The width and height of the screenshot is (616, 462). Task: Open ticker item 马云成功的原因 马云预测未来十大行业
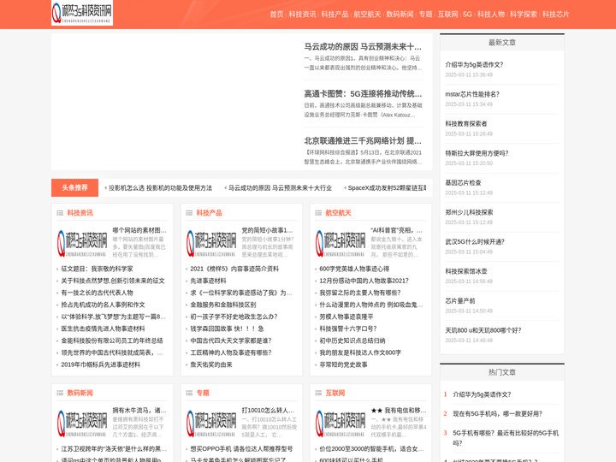click(280, 187)
